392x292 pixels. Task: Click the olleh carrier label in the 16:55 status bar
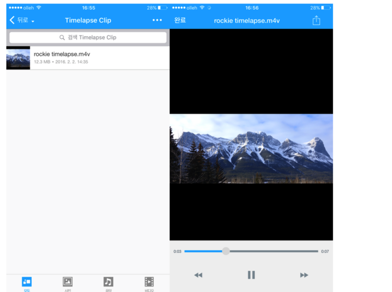[28, 8]
